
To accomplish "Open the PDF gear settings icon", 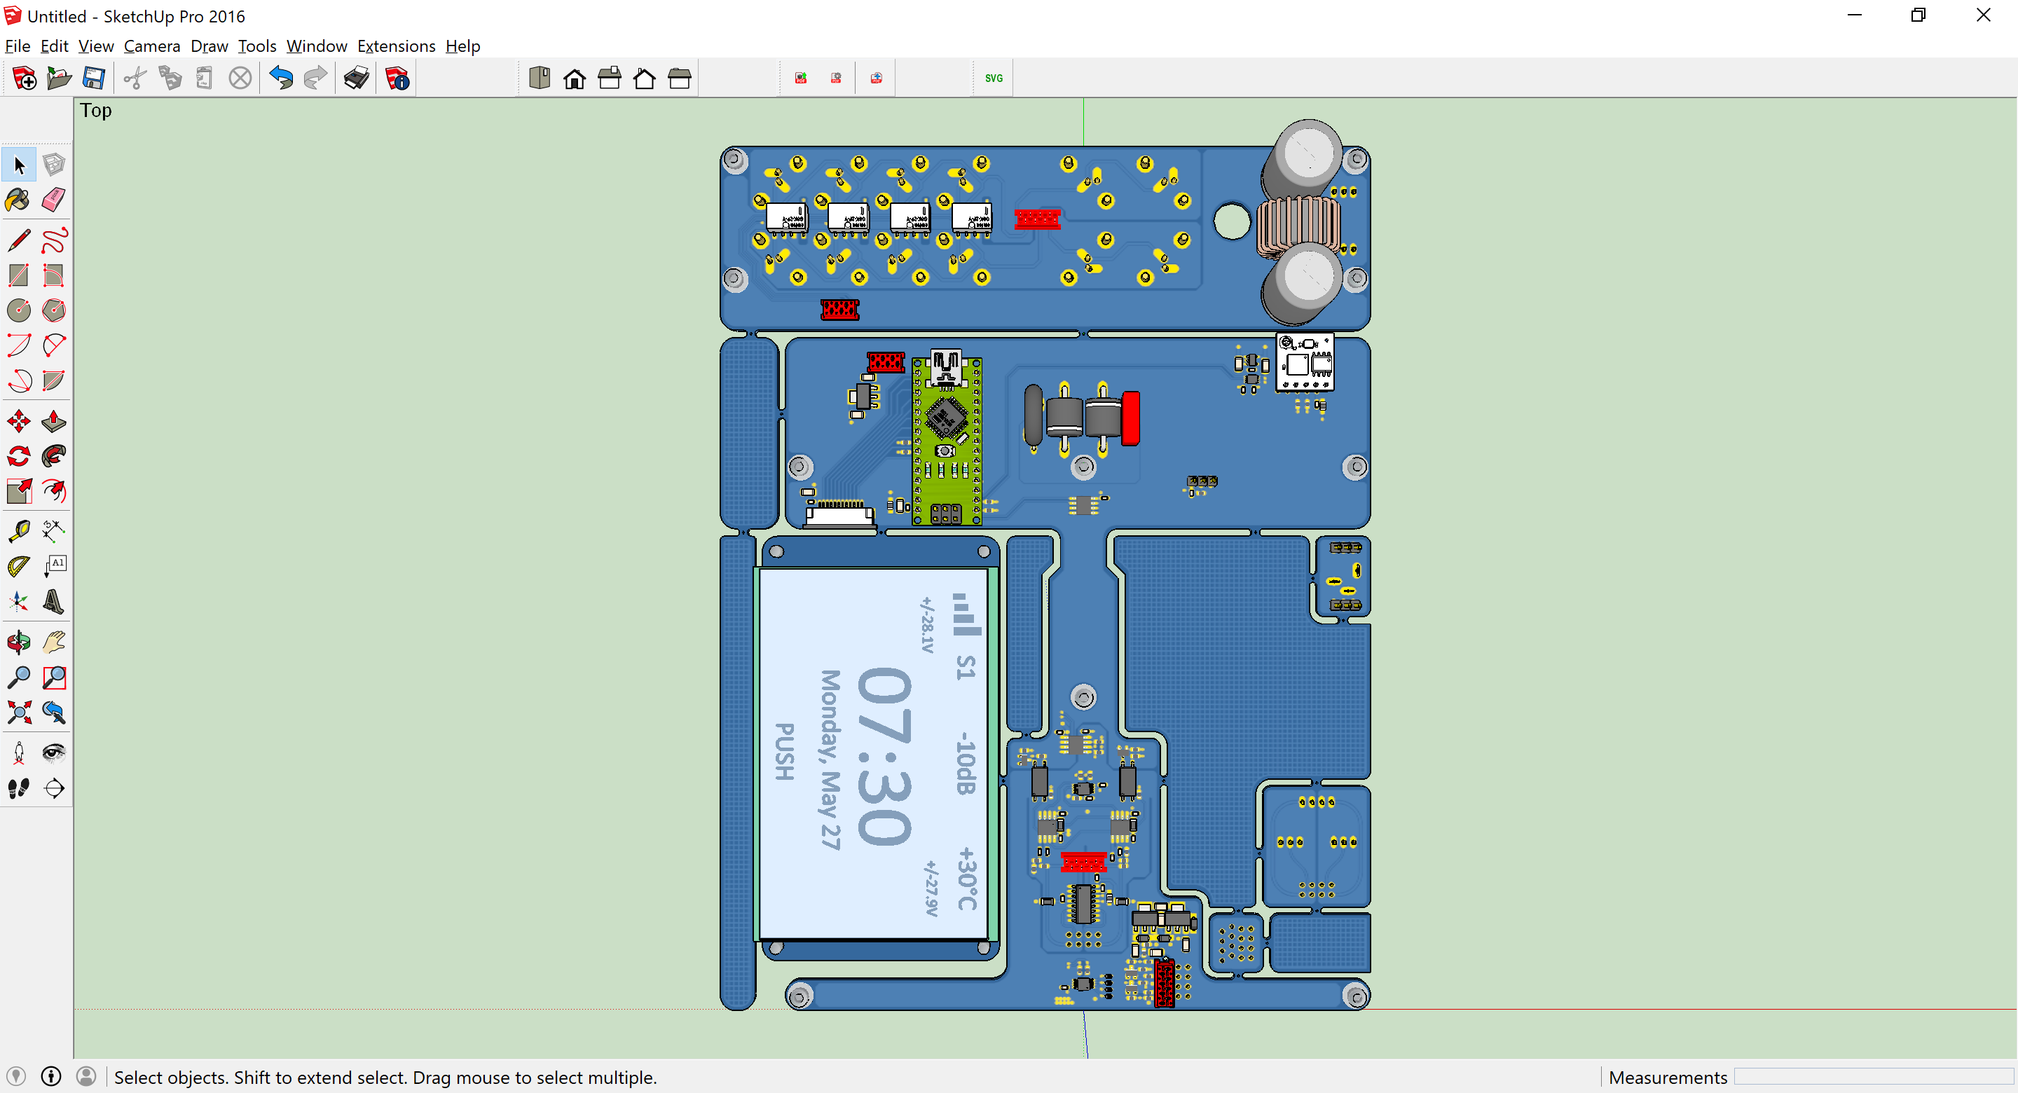I will pyautogui.click(x=836, y=78).
